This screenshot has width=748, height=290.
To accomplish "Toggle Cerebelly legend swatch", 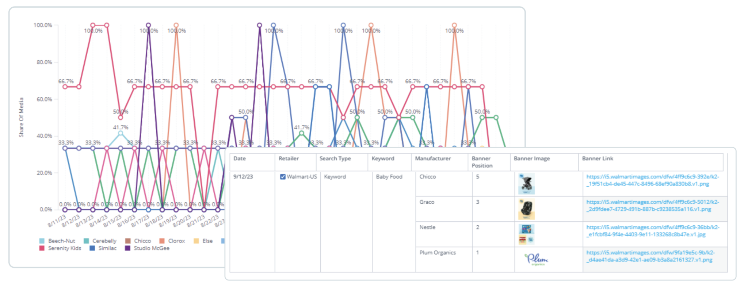I will point(86,241).
